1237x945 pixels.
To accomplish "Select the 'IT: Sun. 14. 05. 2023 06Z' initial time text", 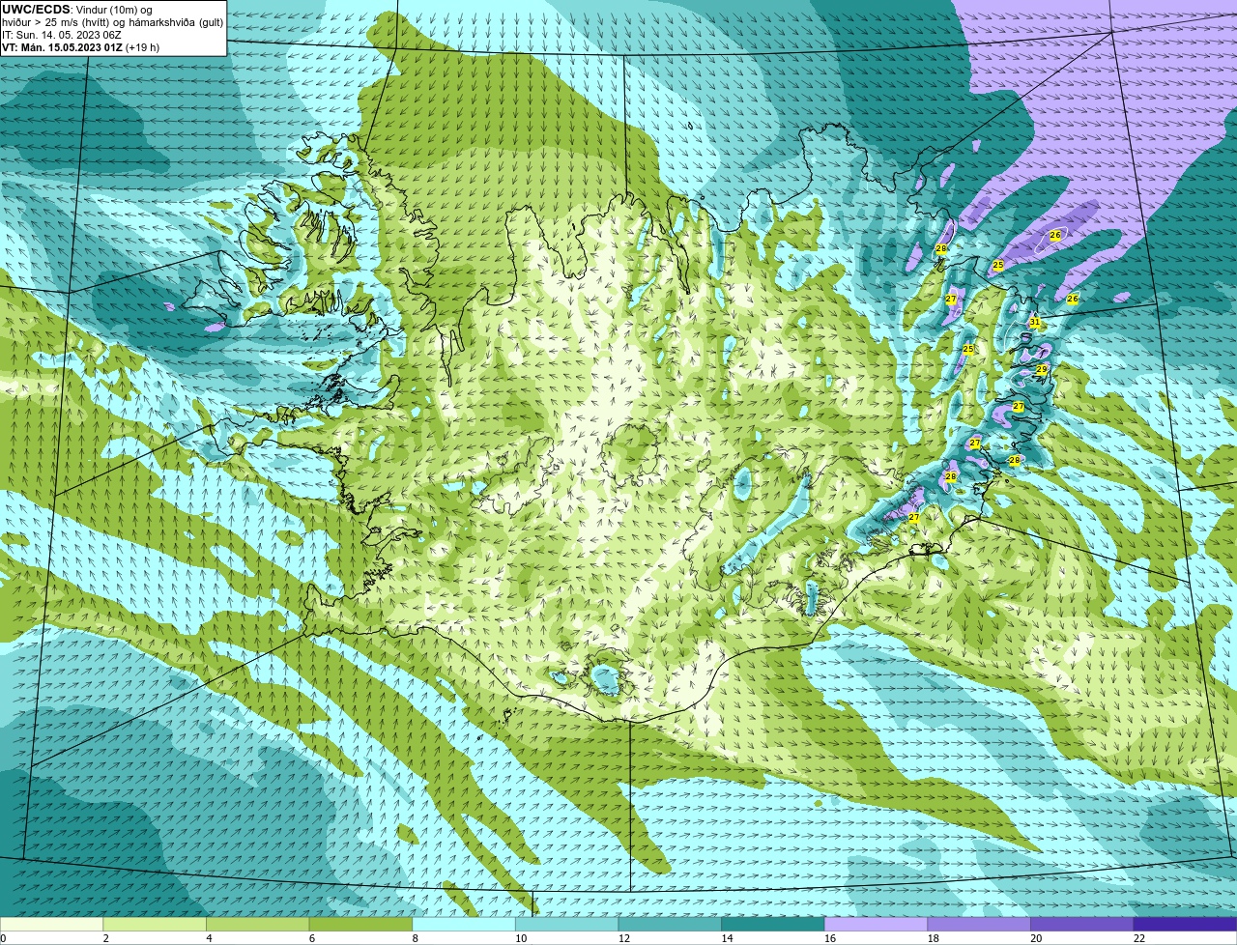I will tap(61, 35).
